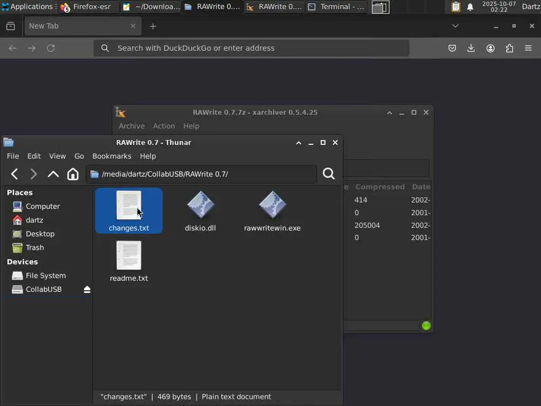Sort xarchiver list by Date column
Screen dimensions: 541x406
point(420,187)
